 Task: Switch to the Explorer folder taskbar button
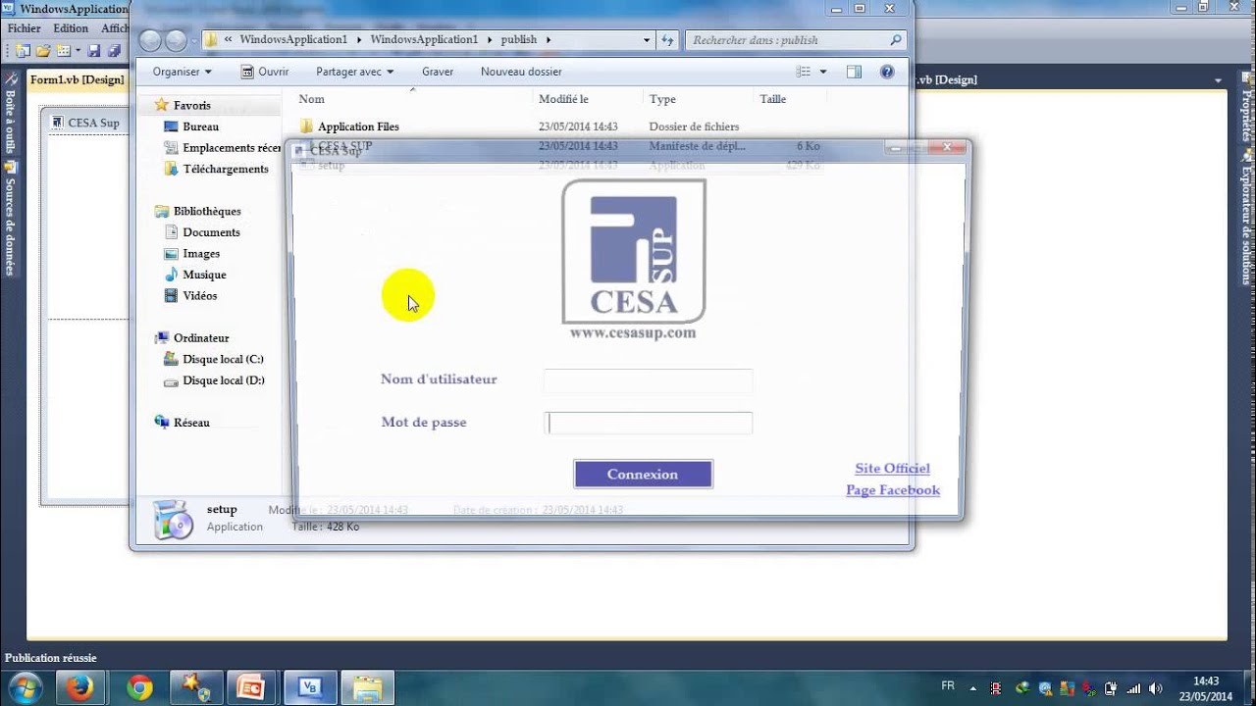(367, 687)
